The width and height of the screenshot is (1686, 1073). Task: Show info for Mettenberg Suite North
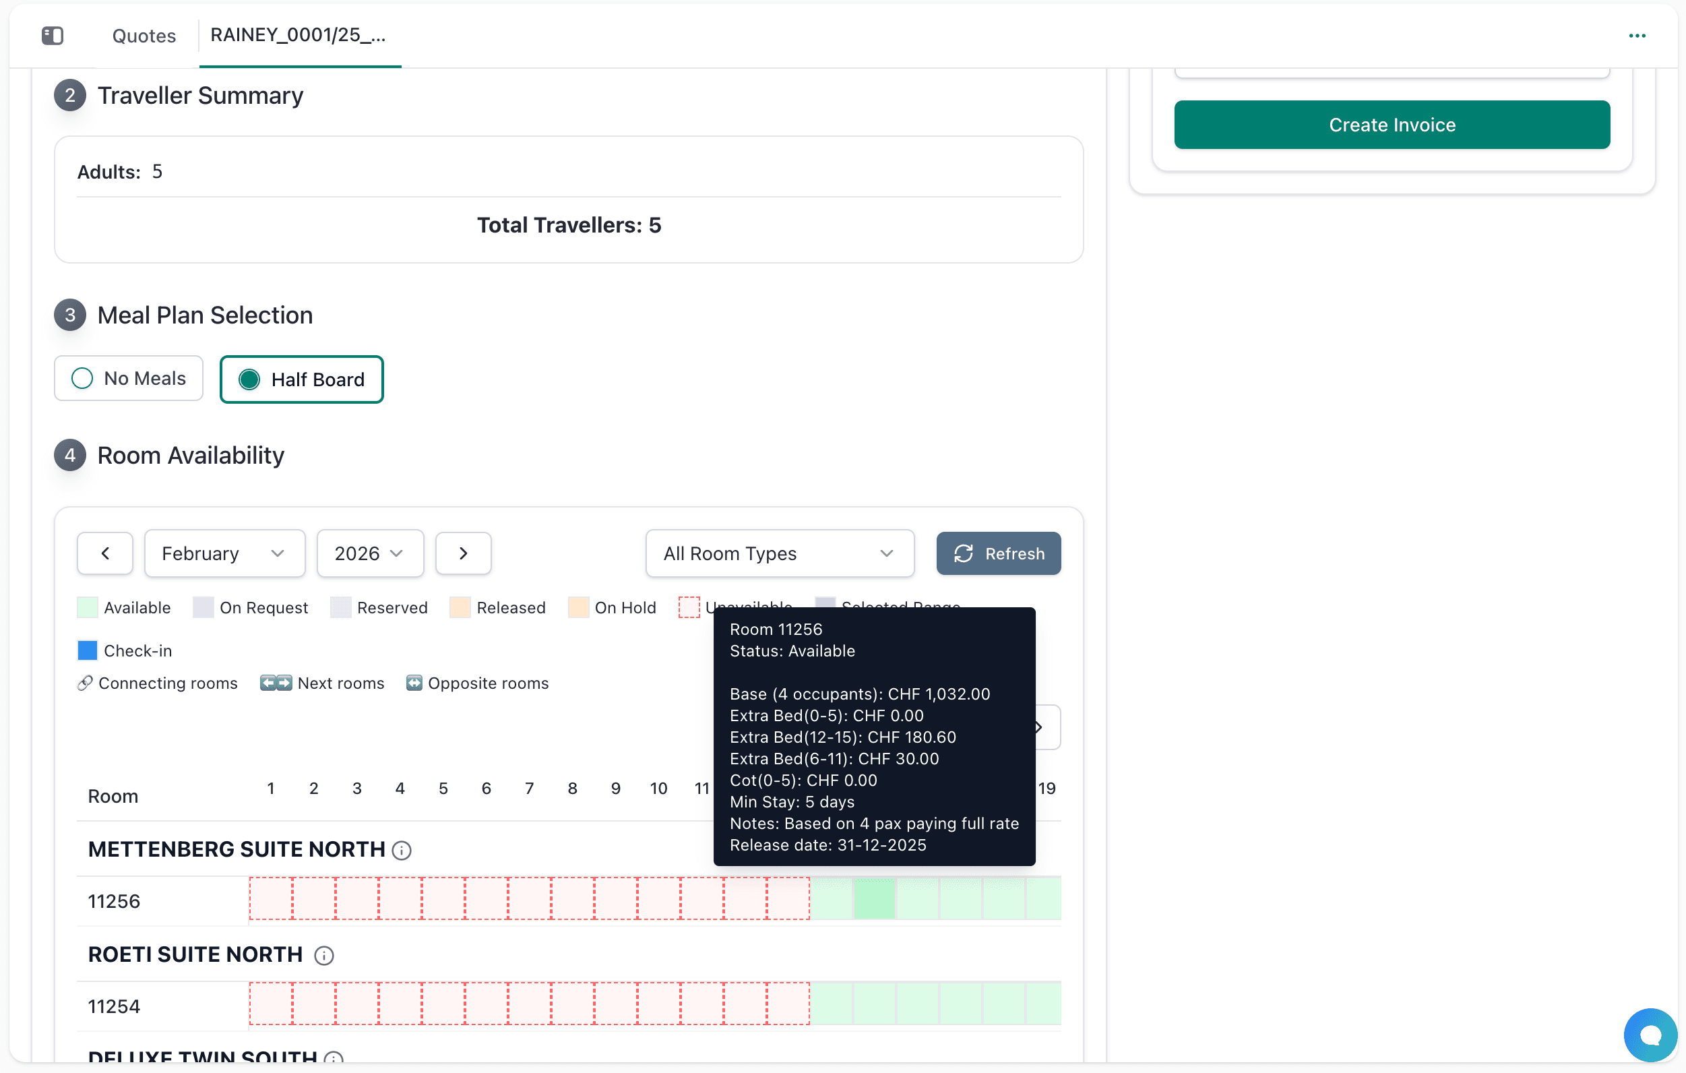(401, 851)
